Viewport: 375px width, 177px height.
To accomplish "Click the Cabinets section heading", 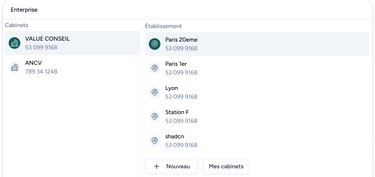I will click(x=16, y=25).
